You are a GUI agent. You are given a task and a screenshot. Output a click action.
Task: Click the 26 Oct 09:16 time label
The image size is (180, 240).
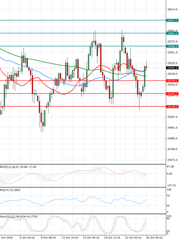tap(154, 238)
